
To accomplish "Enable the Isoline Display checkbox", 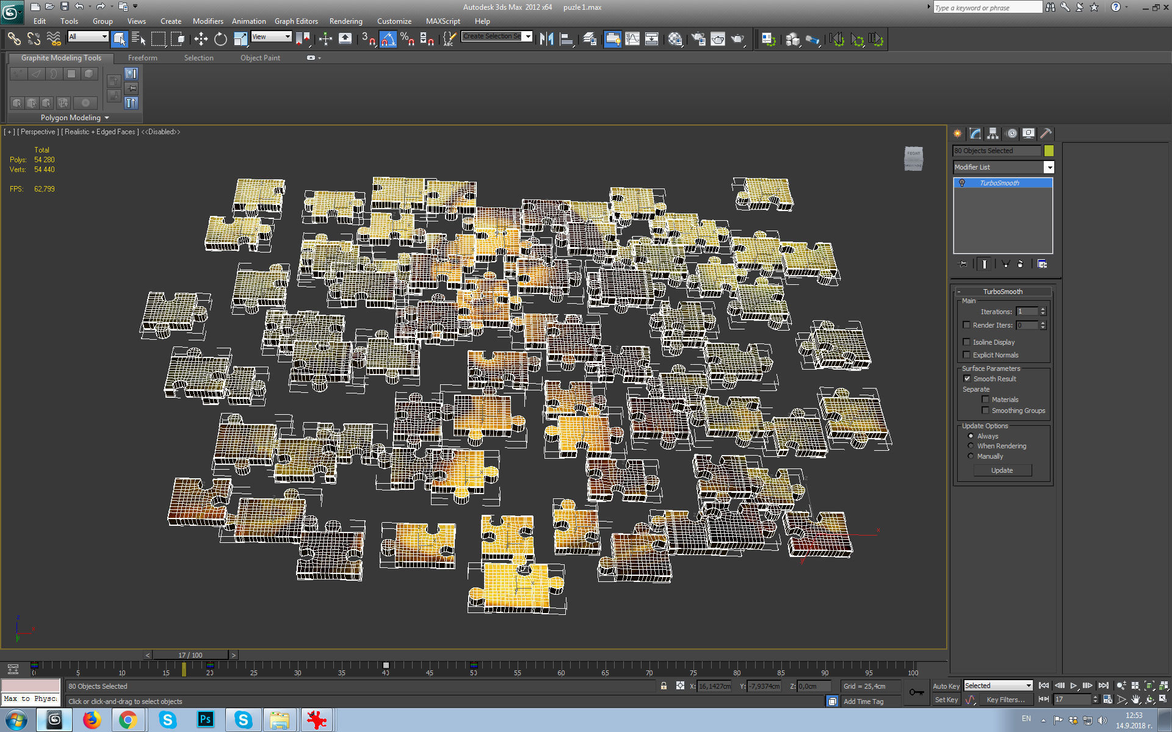I will coord(966,342).
